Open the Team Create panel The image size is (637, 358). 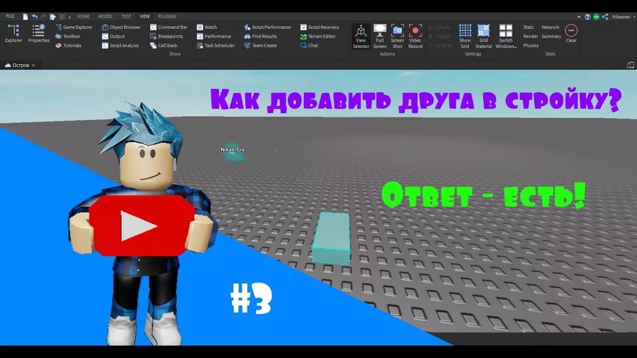tap(261, 45)
